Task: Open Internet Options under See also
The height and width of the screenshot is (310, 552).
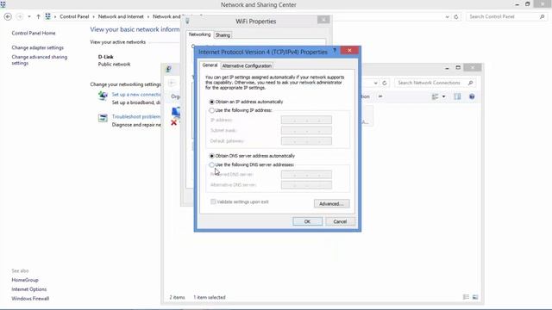Action: tap(28, 289)
